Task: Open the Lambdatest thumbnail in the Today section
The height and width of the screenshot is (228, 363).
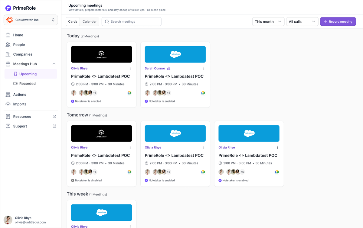Action: 101,54
